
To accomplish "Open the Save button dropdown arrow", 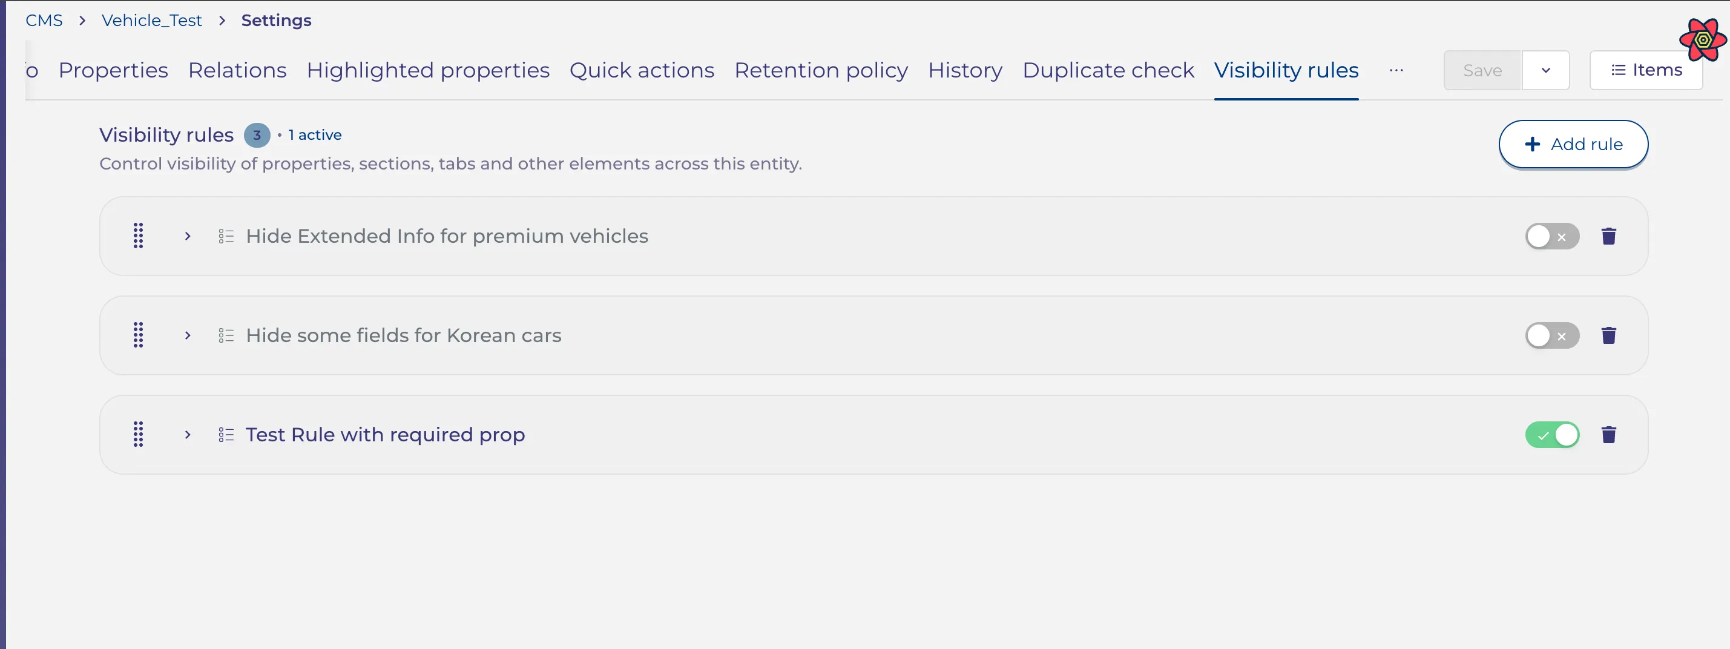I will pos(1545,70).
